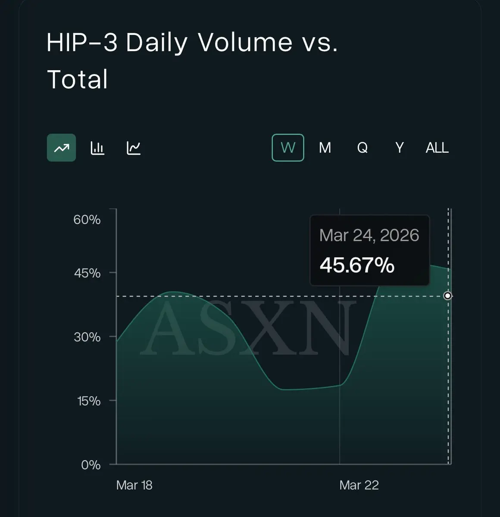The width and height of the screenshot is (500, 517).
Task: Click the HIP-3 Daily Volume vs. Total title
Action: [192, 61]
